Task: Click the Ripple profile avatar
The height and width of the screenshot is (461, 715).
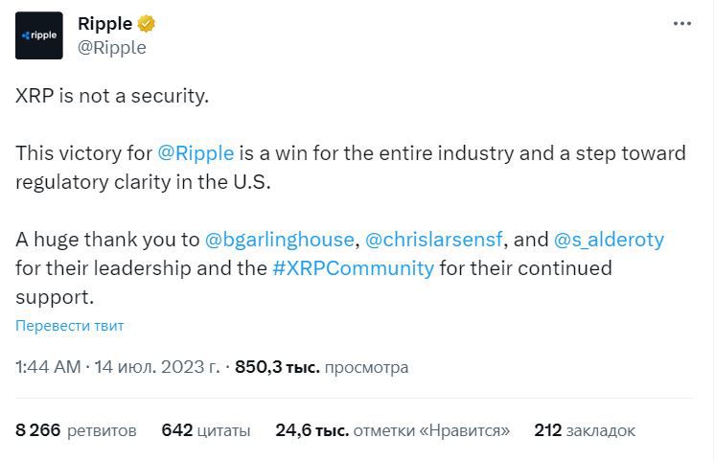Action: (39, 35)
